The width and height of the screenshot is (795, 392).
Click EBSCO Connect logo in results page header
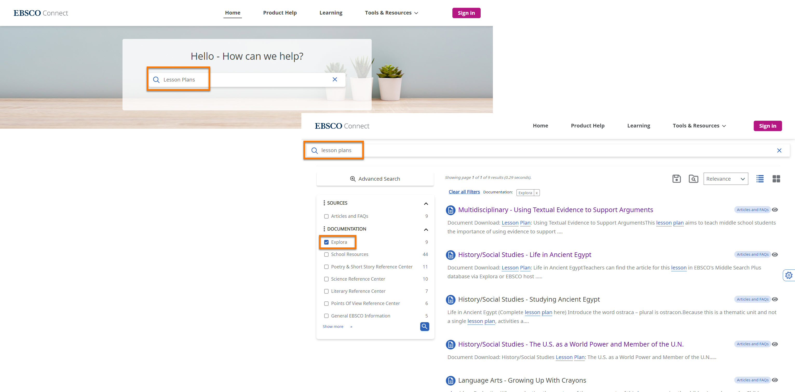[342, 126]
